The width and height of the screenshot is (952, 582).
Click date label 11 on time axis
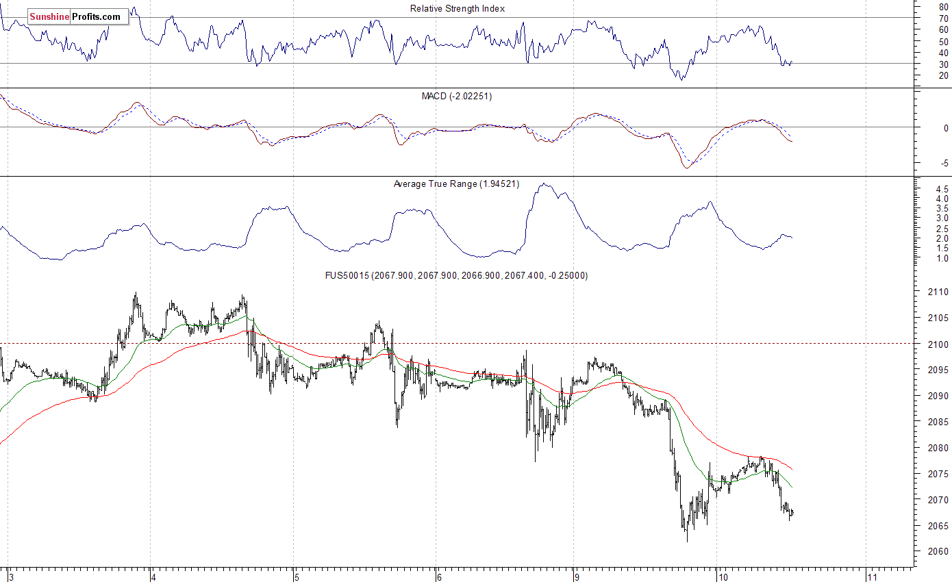pyautogui.click(x=872, y=577)
